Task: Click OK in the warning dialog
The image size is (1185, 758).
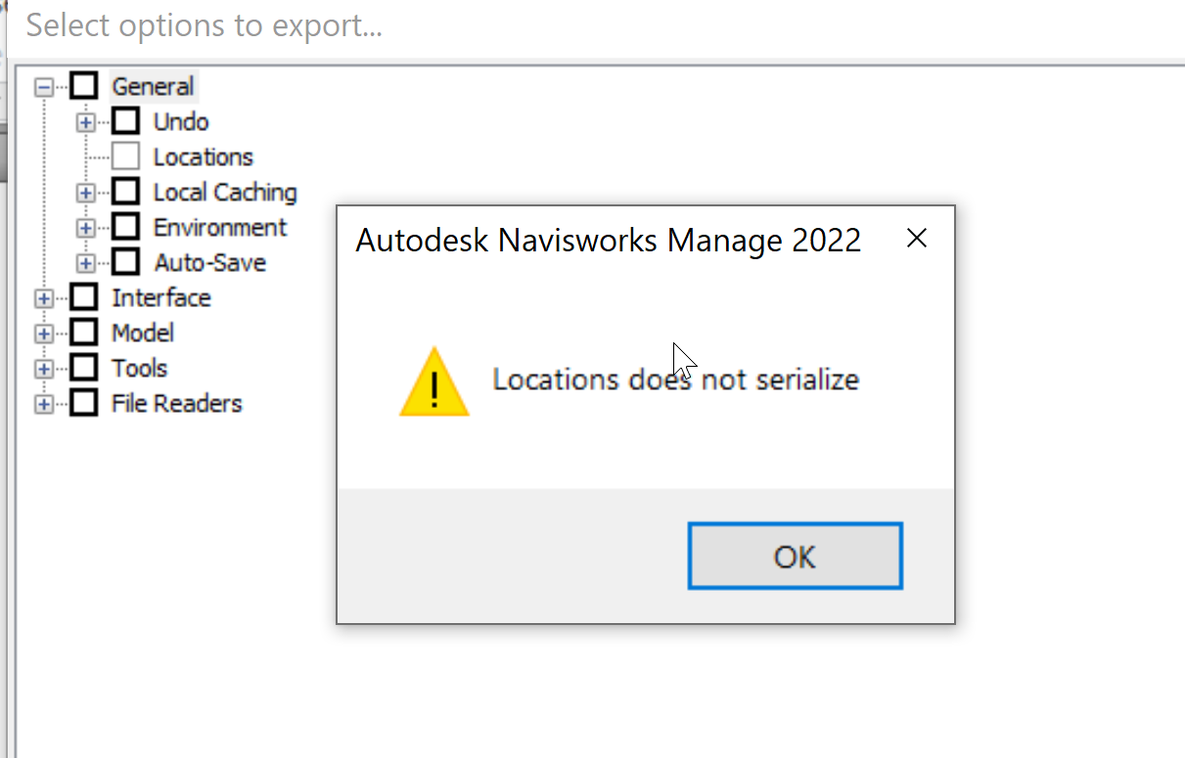Action: [795, 557]
